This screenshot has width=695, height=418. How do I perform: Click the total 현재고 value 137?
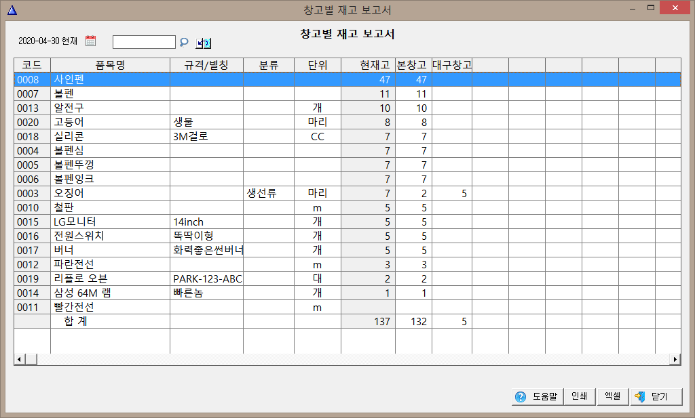point(368,322)
